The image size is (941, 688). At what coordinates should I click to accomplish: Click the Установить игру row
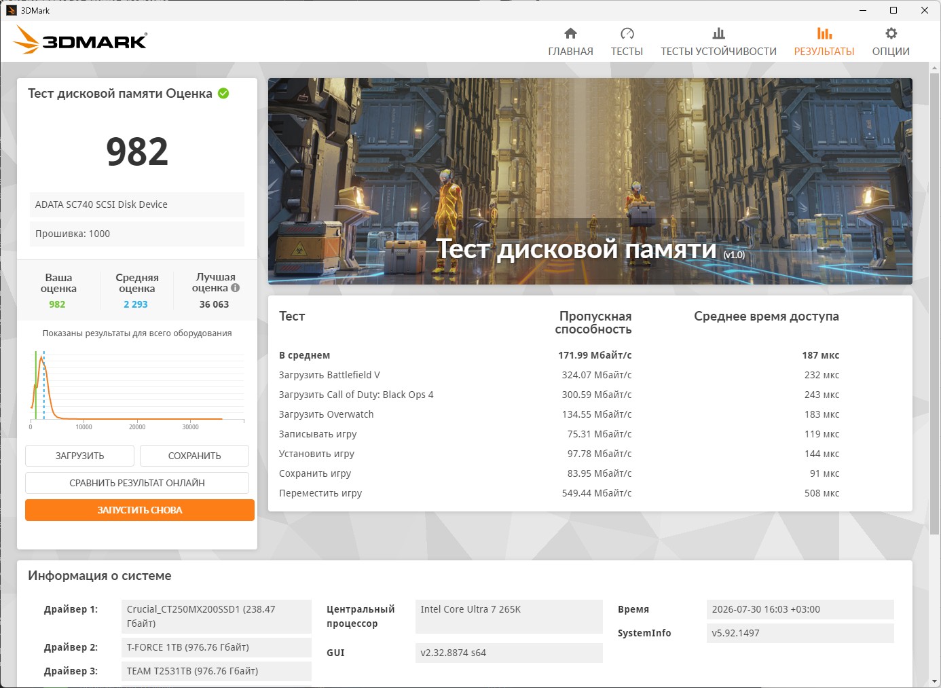590,454
